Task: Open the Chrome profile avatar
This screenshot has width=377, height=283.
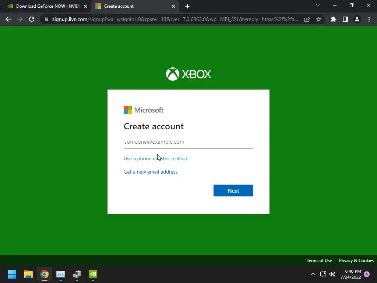Action: pyautogui.click(x=357, y=19)
